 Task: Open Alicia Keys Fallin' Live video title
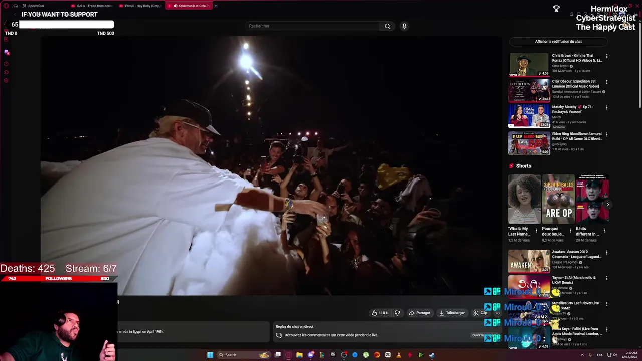577,331
